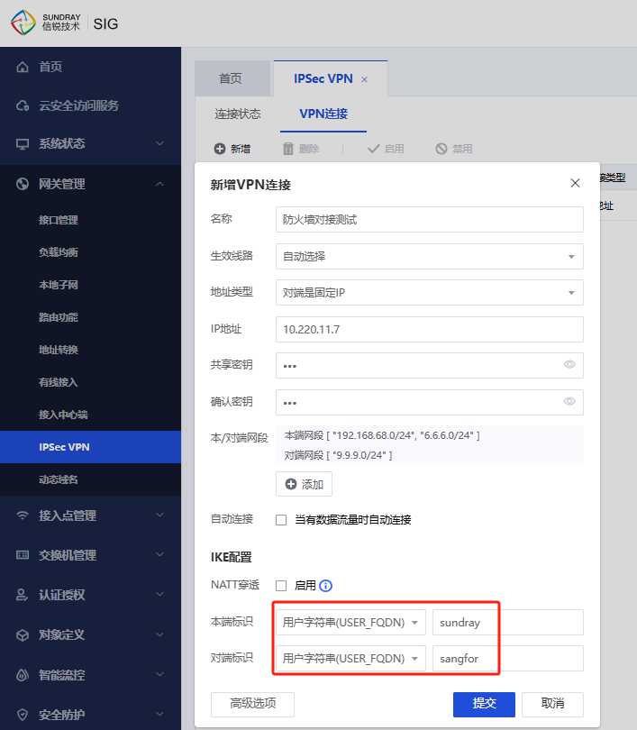Click the 对端网段 9.9.9.0/24 entry
The image size is (637, 730).
click(x=338, y=455)
